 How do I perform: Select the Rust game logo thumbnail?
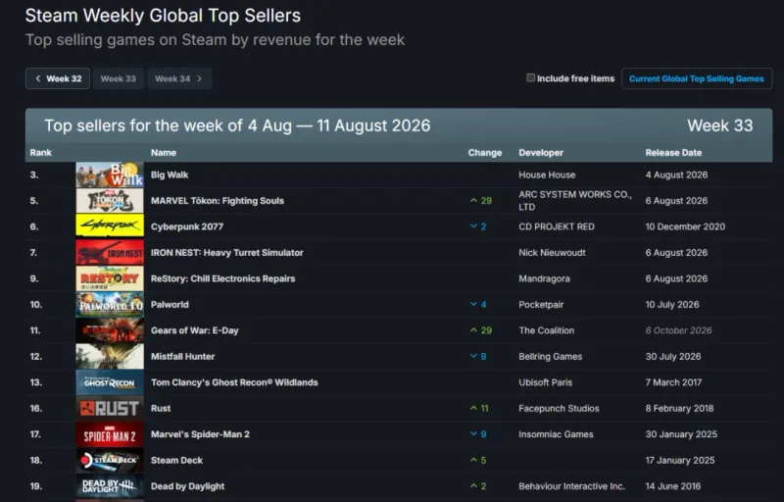point(110,409)
